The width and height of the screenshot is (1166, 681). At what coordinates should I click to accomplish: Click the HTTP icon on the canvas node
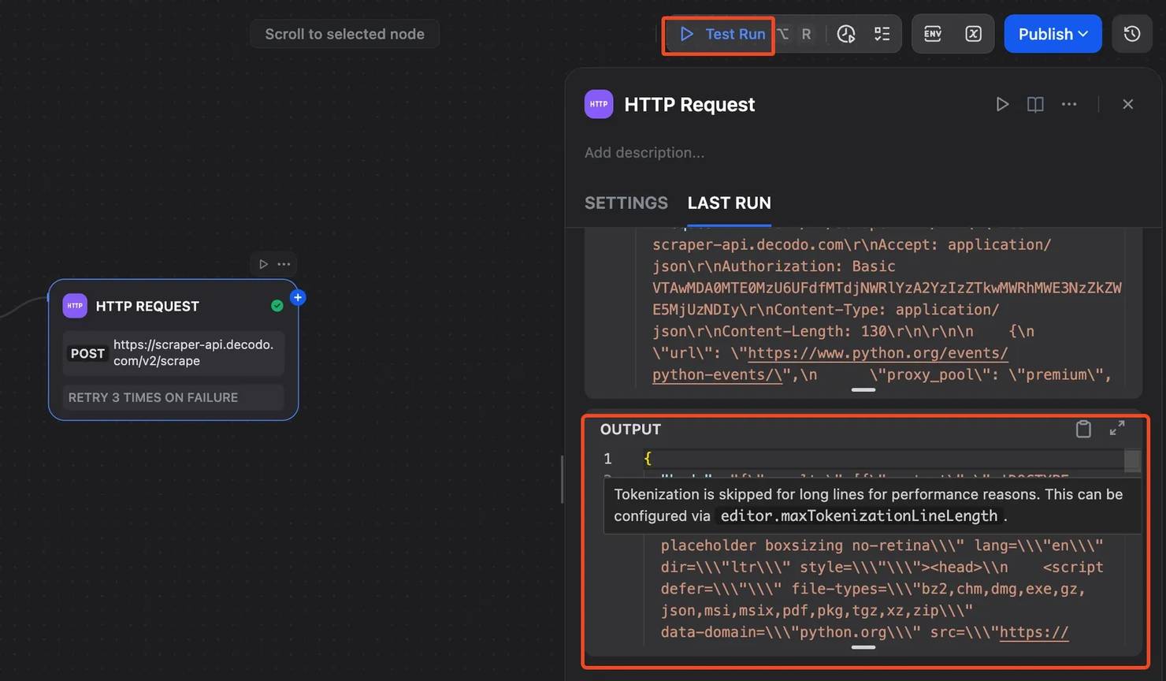point(75,306)
